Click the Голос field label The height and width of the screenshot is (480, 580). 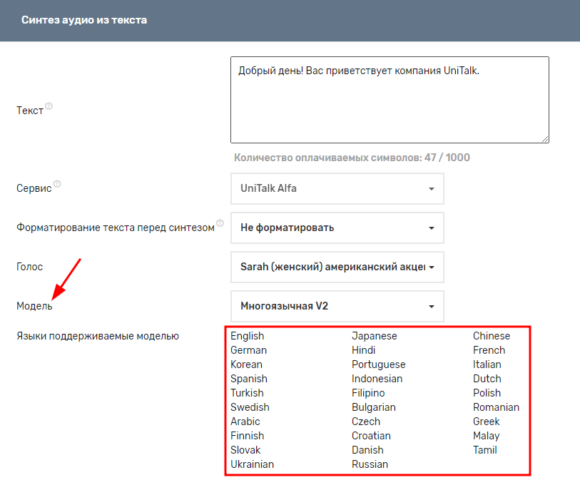29,267
